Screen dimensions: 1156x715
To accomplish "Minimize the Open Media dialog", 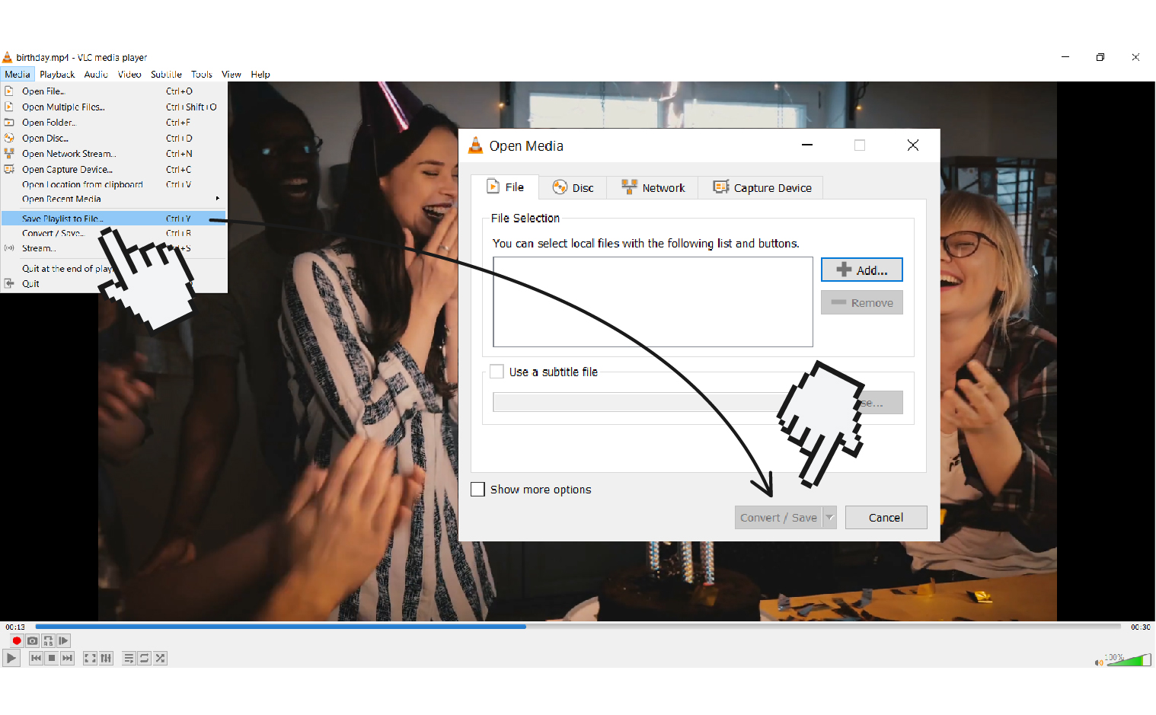I will click(x=807, y=145).
